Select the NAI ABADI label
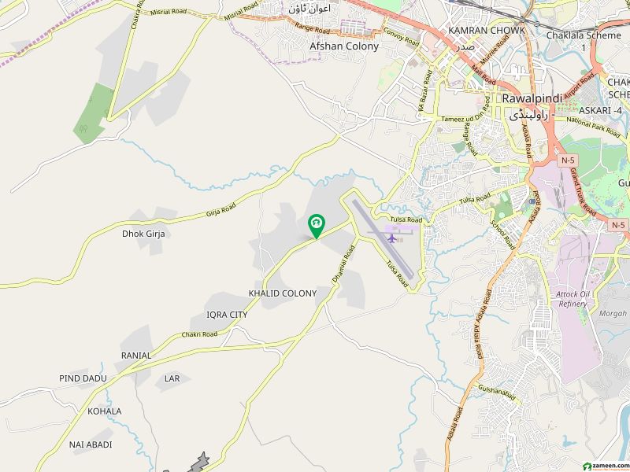 (91, 444)
